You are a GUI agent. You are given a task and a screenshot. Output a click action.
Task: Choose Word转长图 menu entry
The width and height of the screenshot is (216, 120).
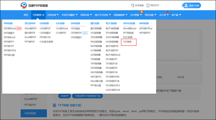(x=96, y=81)
